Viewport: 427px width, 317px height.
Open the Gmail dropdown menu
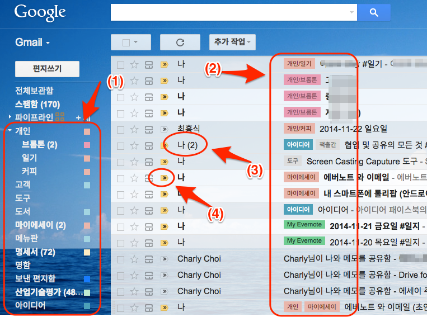tap(32, 42)
